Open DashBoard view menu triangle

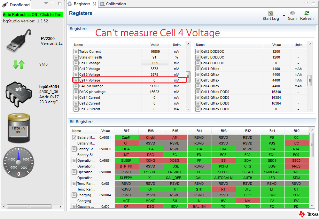tap(46, 3)
